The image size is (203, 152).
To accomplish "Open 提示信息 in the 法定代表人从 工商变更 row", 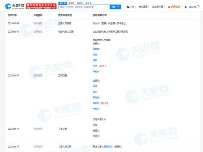I will 38,129.
